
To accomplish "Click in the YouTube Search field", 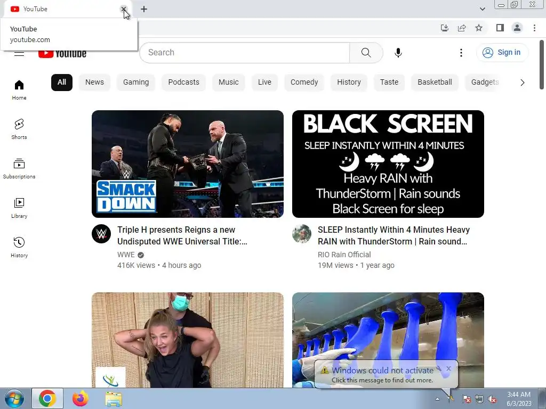I will [245, 53].
